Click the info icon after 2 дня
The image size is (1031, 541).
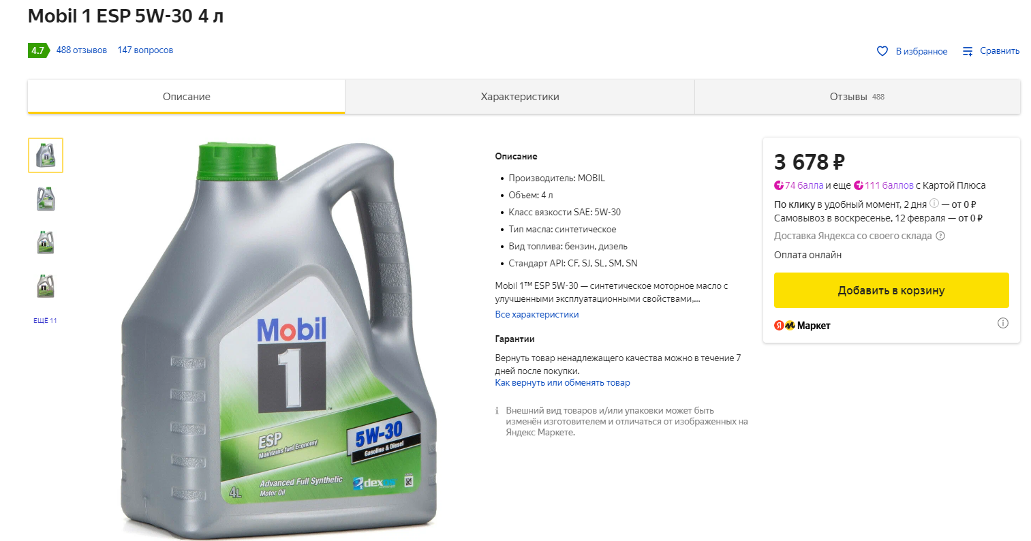click(x=934, y=203)
